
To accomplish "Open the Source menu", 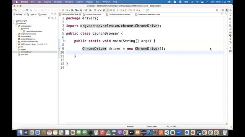I will point(47,2).
